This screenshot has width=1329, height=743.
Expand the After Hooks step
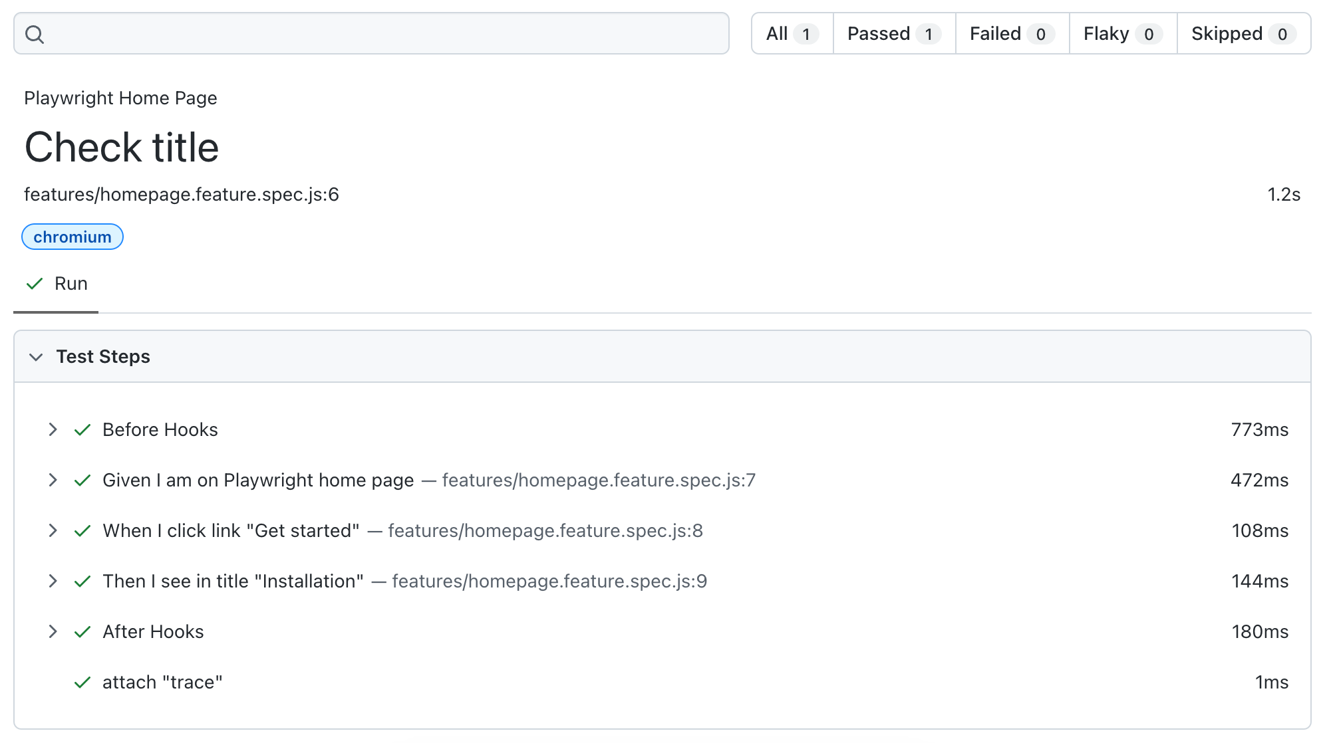[53, 632]
